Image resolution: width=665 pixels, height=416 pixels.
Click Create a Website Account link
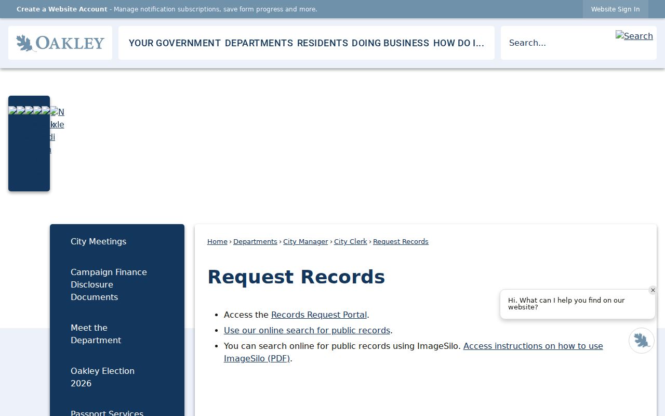[x=62, y=9]
